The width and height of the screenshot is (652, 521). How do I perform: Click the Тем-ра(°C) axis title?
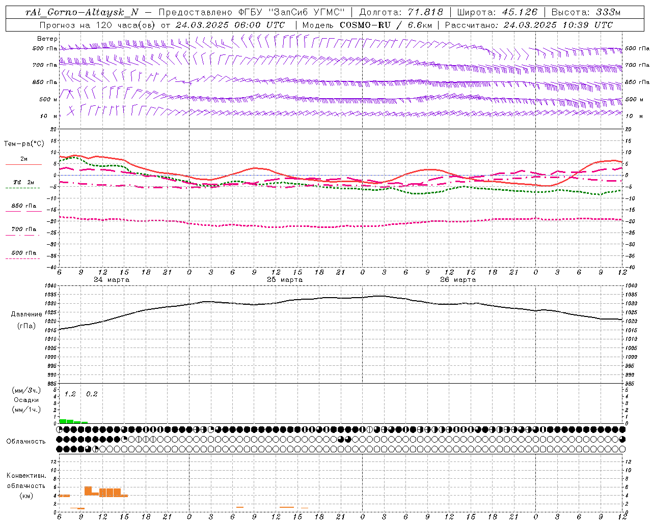pos(24,144)
